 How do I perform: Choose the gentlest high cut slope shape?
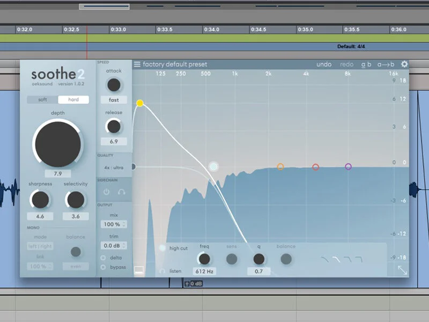pyautogui.click(x=325, y=259)
